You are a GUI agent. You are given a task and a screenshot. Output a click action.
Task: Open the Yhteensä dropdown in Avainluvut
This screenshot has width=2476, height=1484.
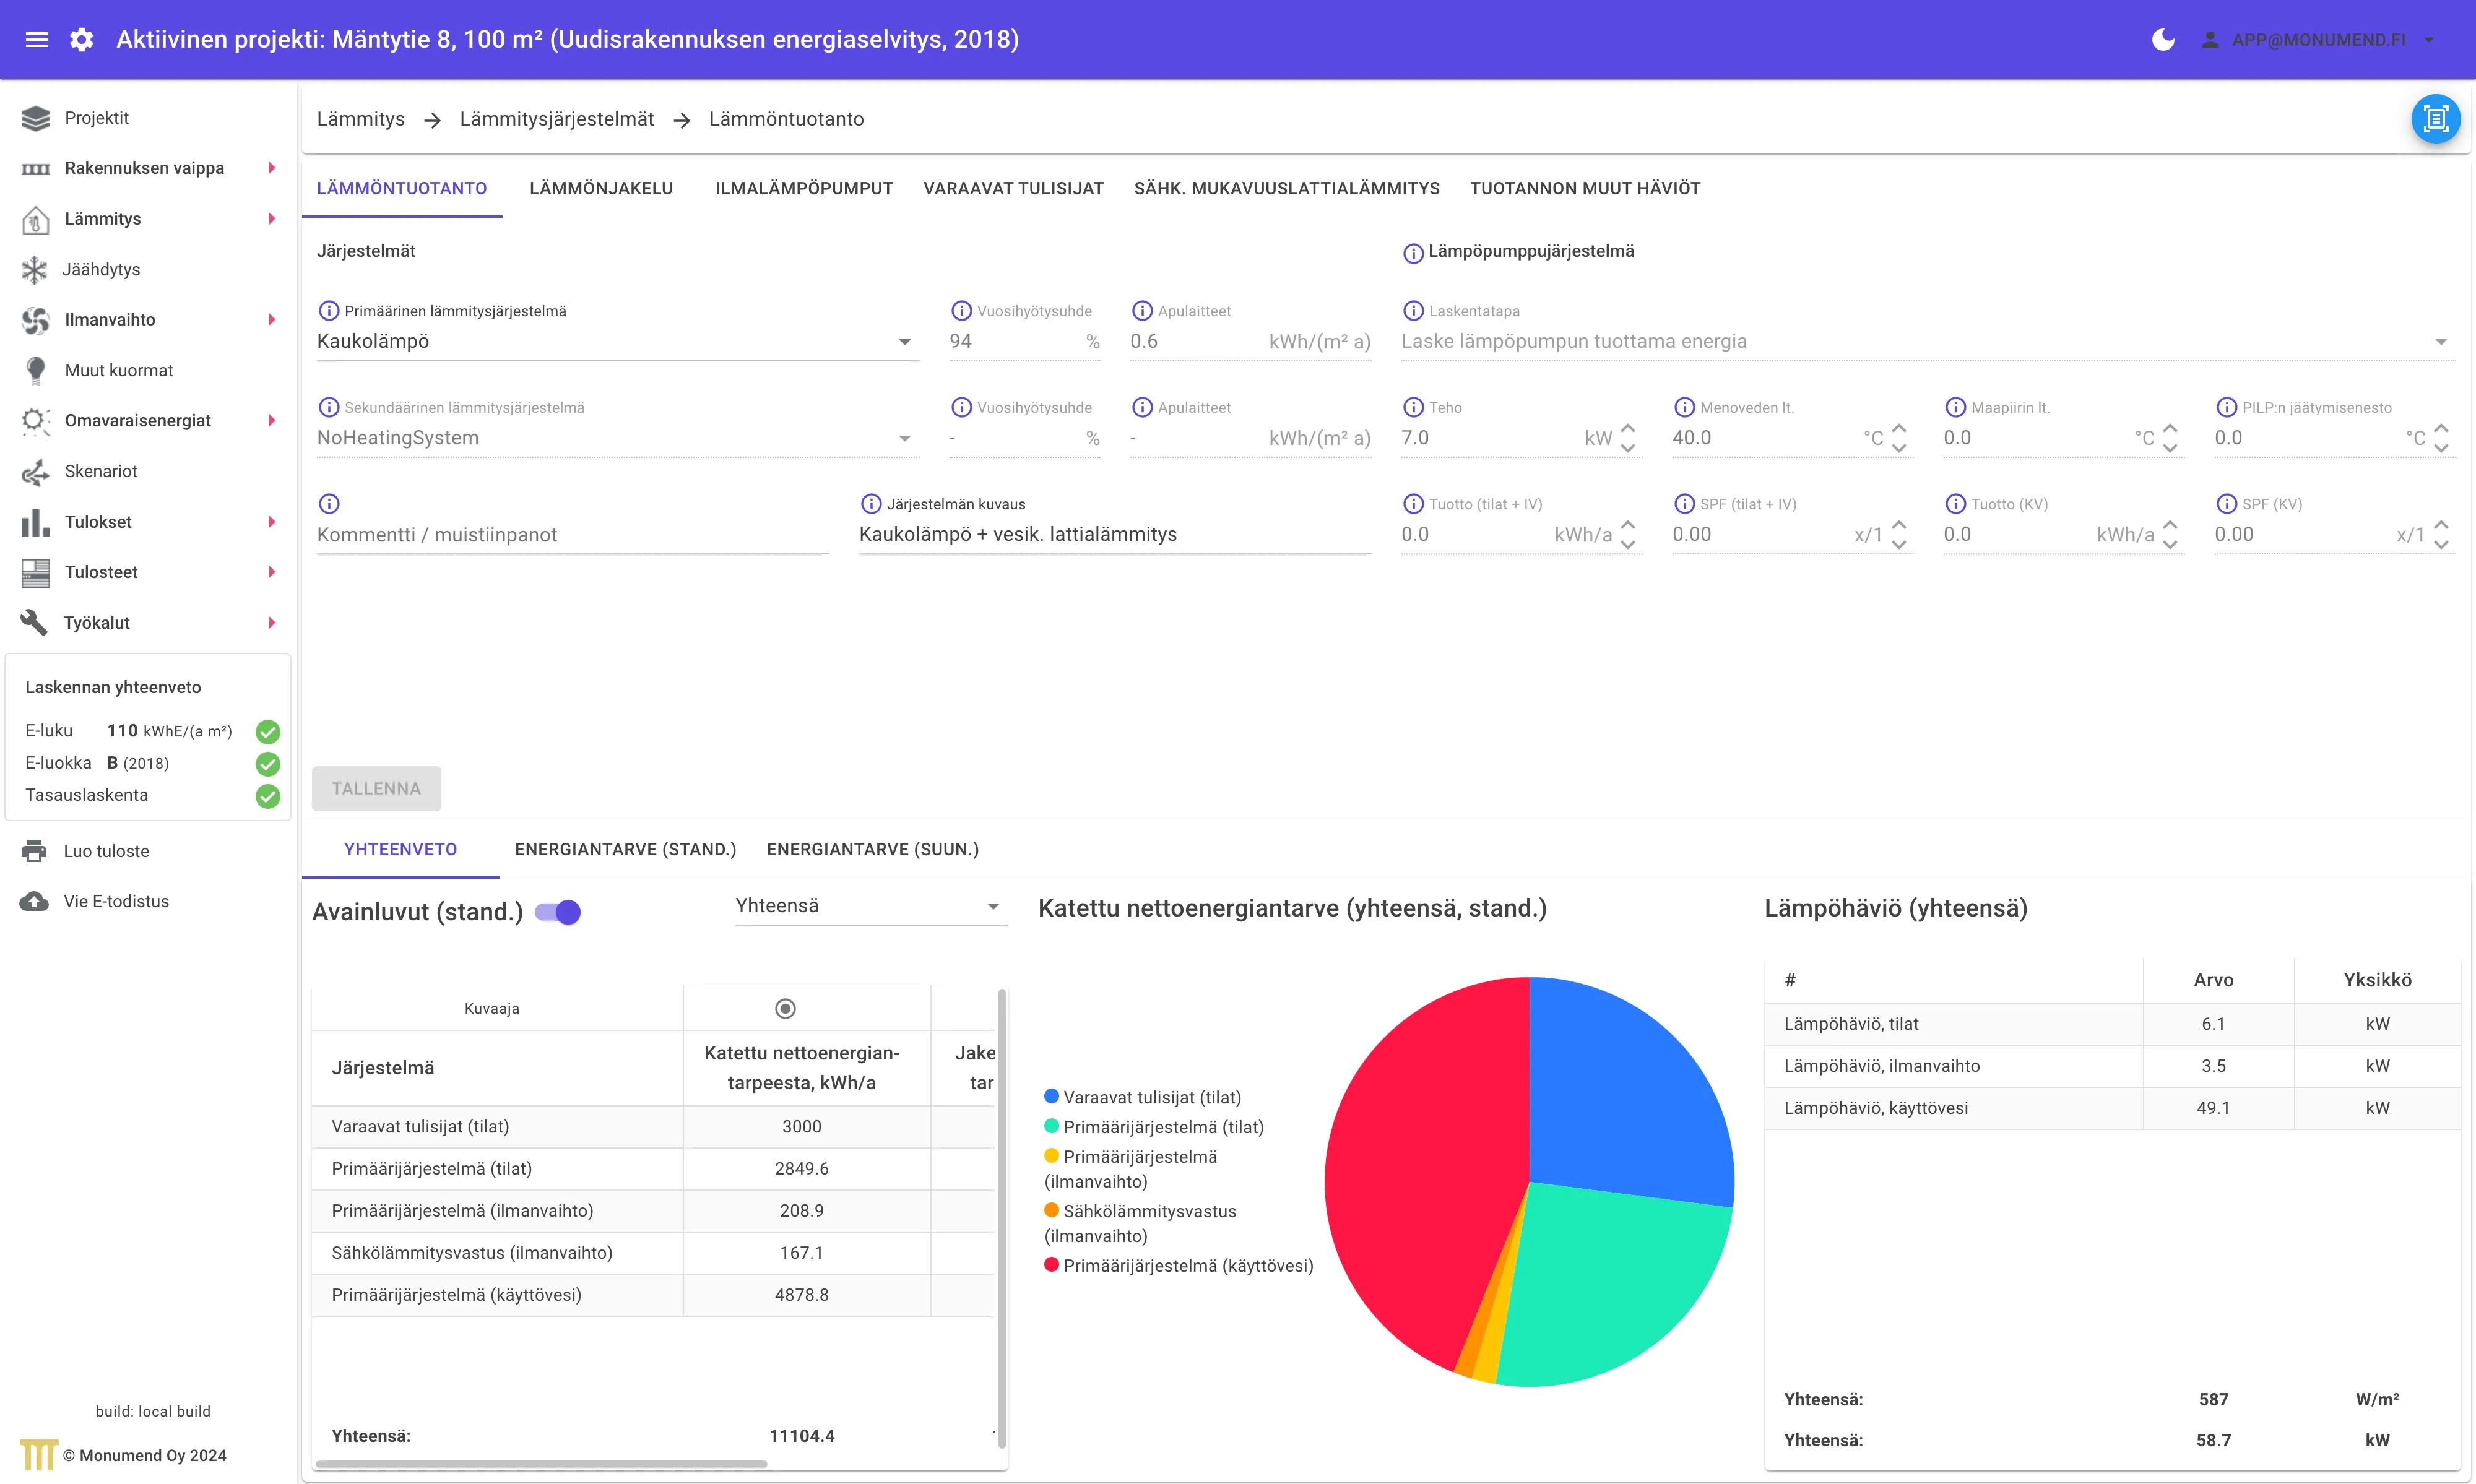click(870, 906)
